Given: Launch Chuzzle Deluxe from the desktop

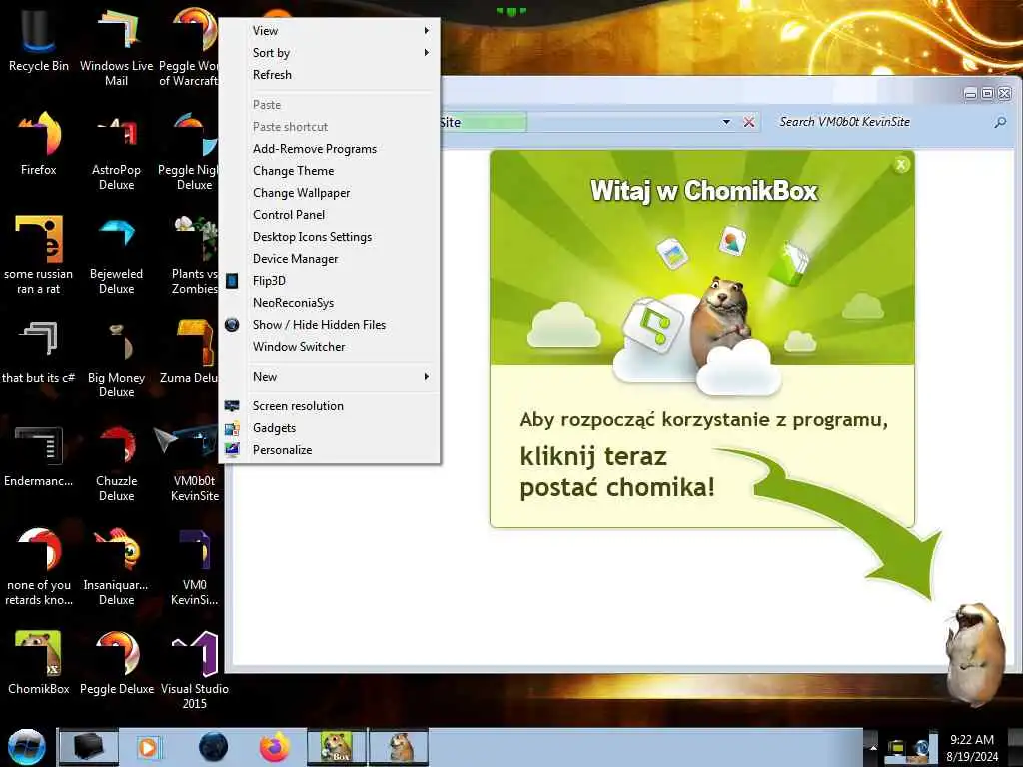Looking at the screenshot, I should 116,463.
